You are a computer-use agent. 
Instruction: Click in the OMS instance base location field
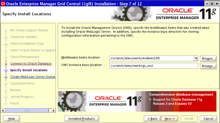[154, 66]
